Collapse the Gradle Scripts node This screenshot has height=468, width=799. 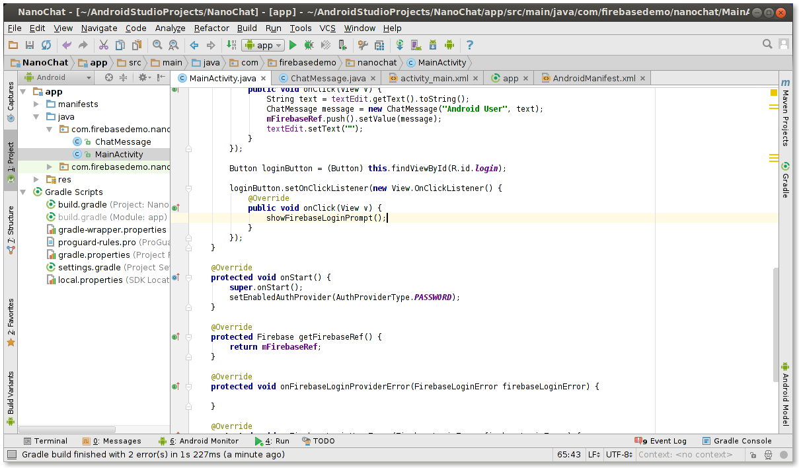(24, 192)
